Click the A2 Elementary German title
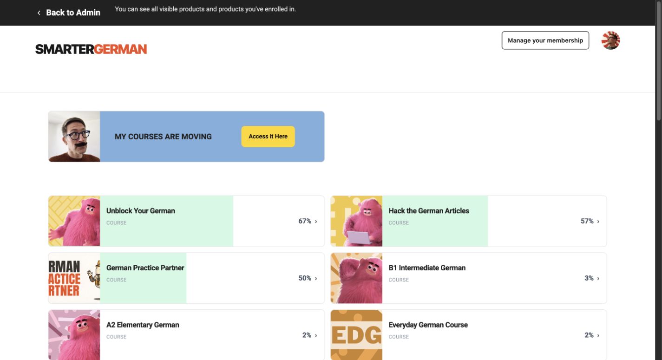Viewport: 662px width, 360px height. click(x=143, y=325)
